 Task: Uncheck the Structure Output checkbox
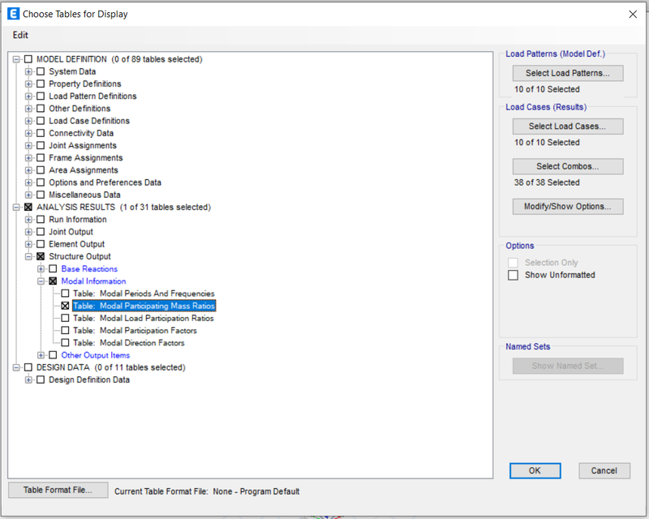[x=41, y=256]
